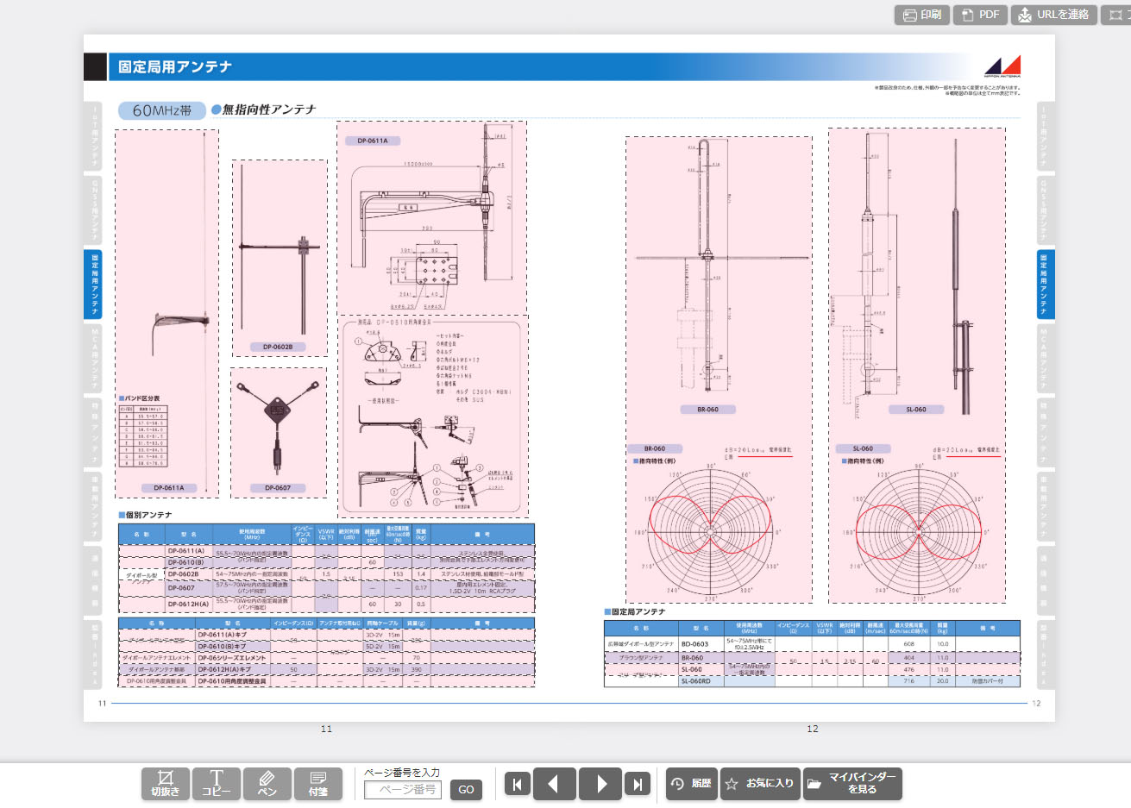Select left 固定局用アンテナ index tab
Viewport: 1131px width, 808px height.
coord(94,284)
